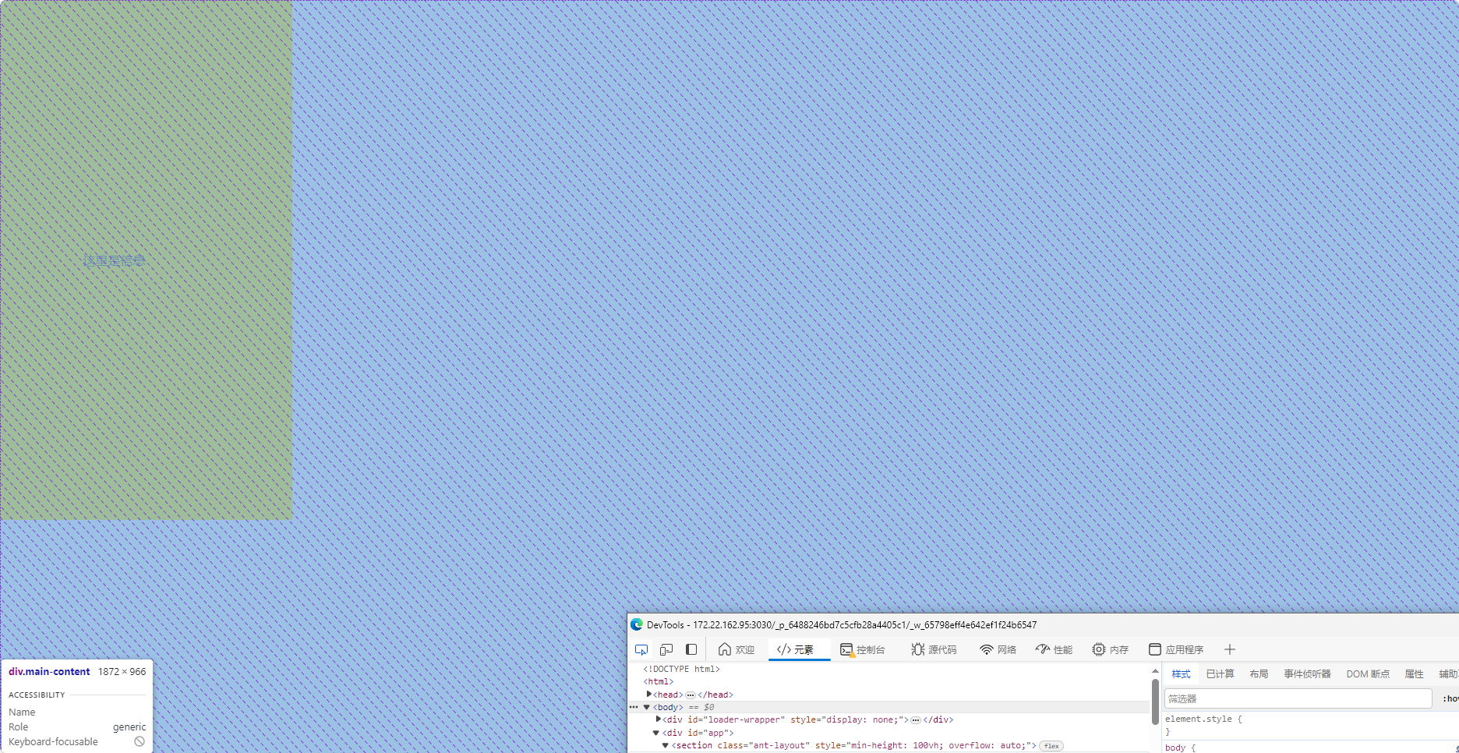
Task: Select the 样式 styles sub-tab
Action: [1182, 674]
